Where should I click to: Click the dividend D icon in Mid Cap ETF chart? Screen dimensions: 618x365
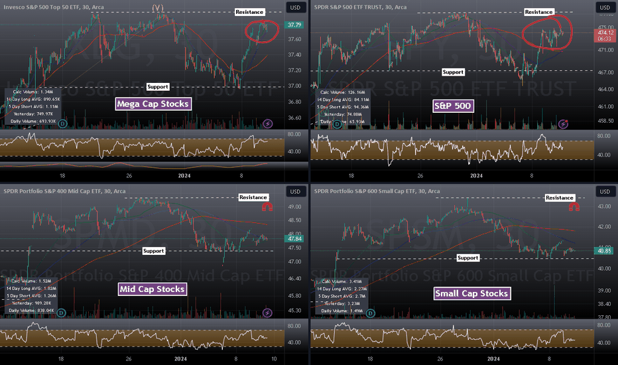coord(61,313)
